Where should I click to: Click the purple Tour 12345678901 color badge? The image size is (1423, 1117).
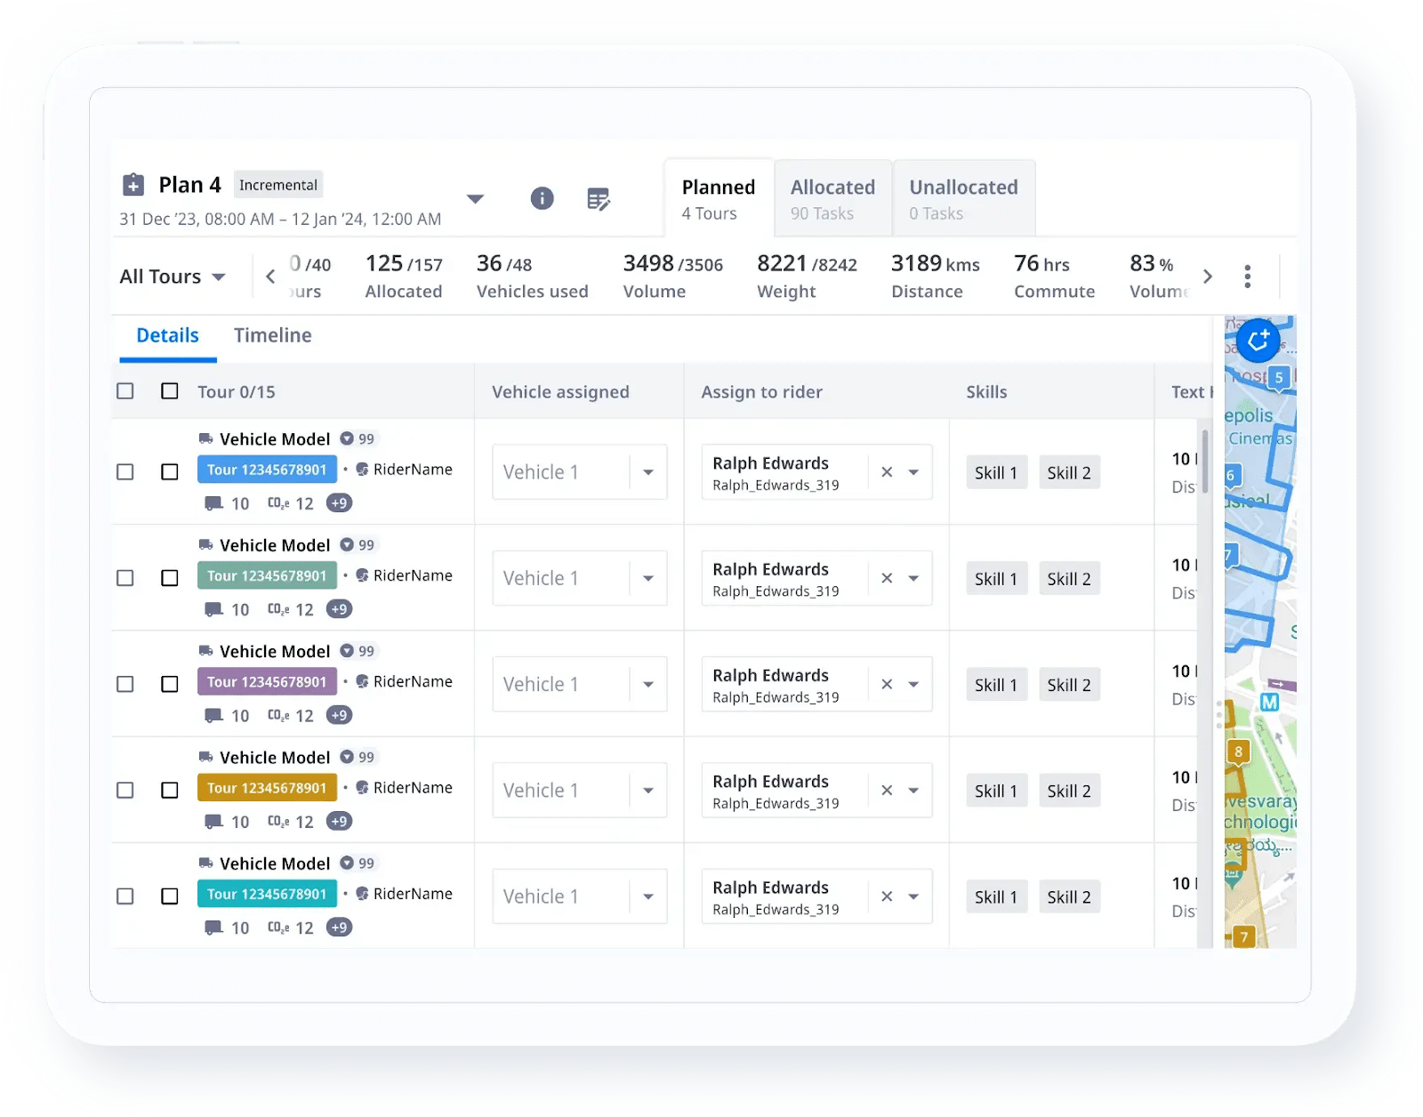tap(267, 681)
